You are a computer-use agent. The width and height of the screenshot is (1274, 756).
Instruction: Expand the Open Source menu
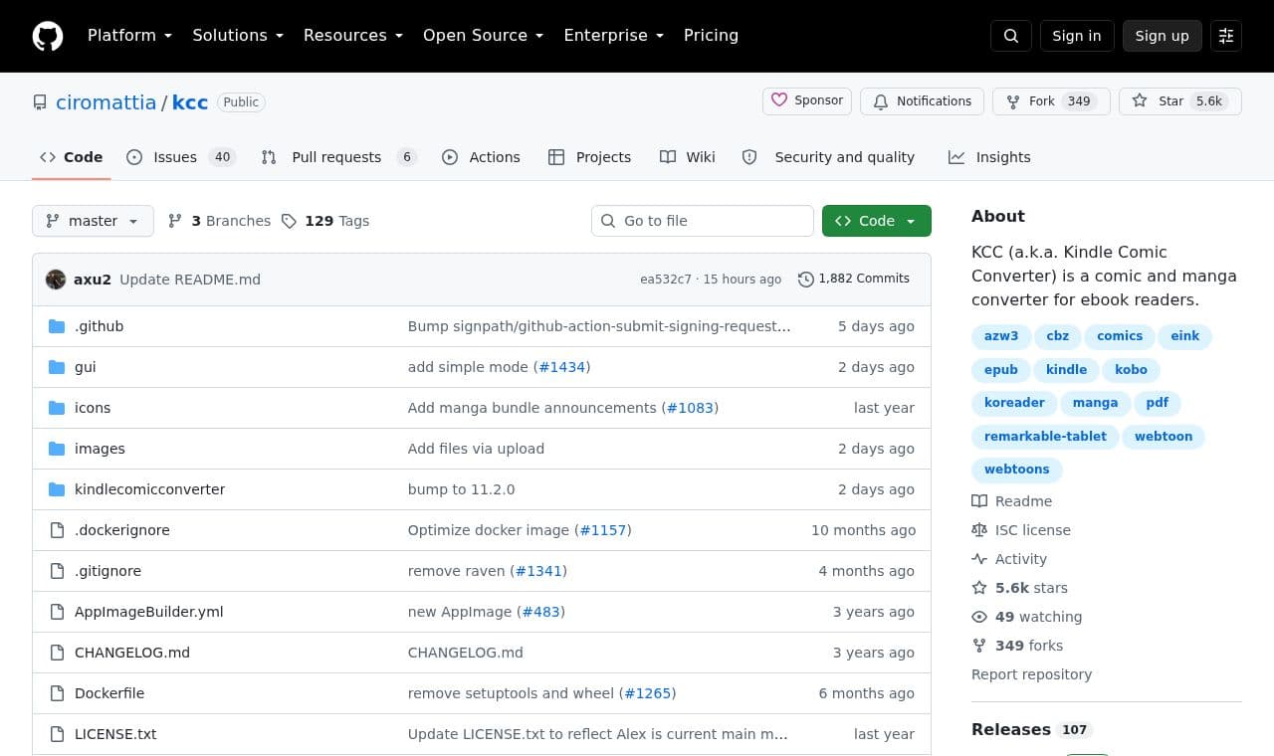coord(483,35)
